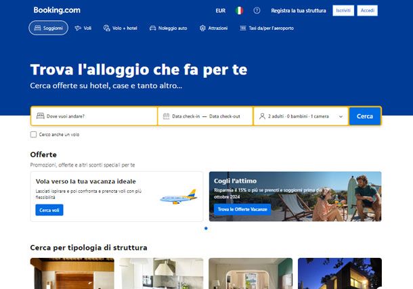Screen dimensions: 413x289
Task: Click the Booking.com logo
Action: click(57, 10)
